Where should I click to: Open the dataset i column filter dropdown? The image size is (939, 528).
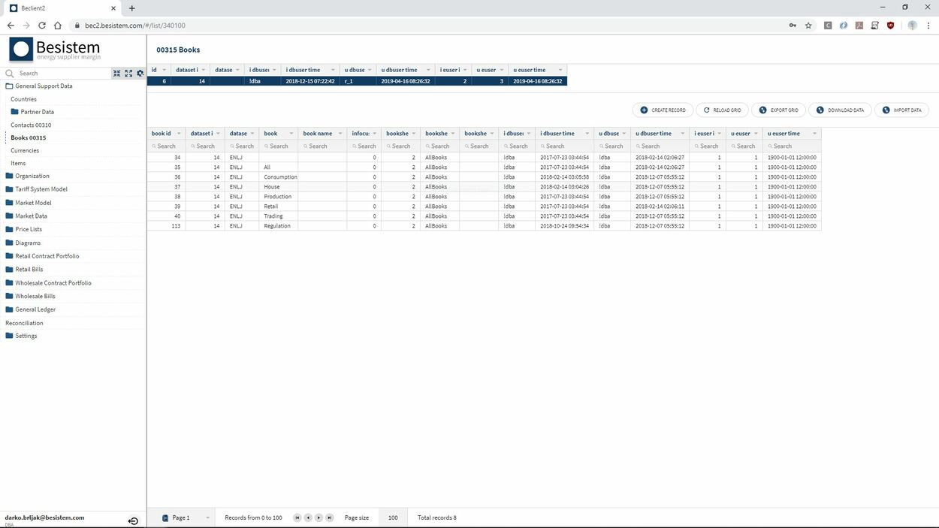point(218,133)
